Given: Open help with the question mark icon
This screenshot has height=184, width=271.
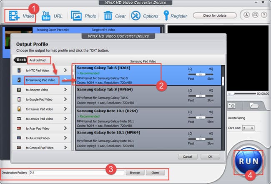Looking at the screenshot, I should 264,15.
